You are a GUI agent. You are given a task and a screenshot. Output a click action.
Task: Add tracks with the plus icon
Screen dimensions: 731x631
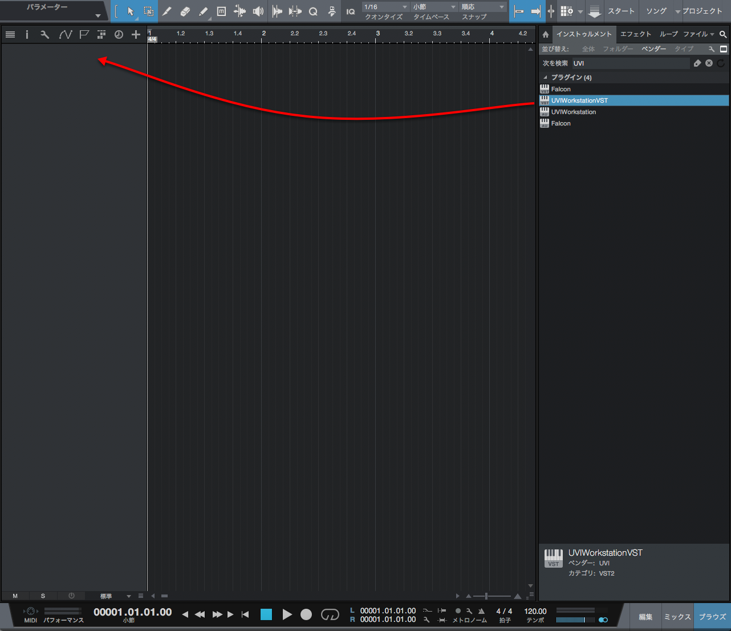pyautogui.click(x=136, y=35)
